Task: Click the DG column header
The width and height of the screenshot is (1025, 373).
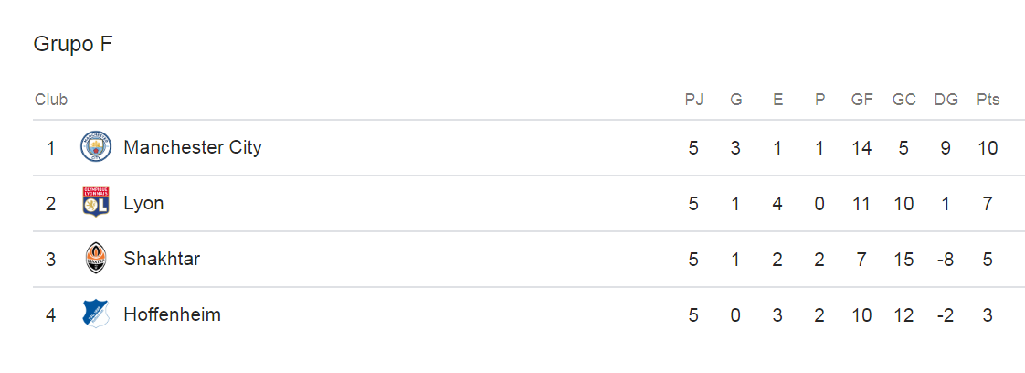Action: [946, 100]
